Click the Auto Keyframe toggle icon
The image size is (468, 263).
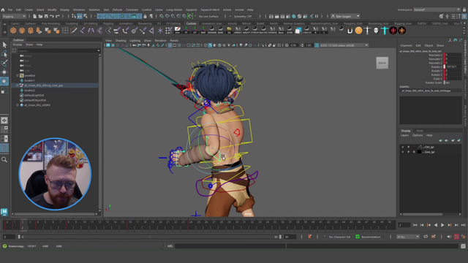click(x=456, y=237)
